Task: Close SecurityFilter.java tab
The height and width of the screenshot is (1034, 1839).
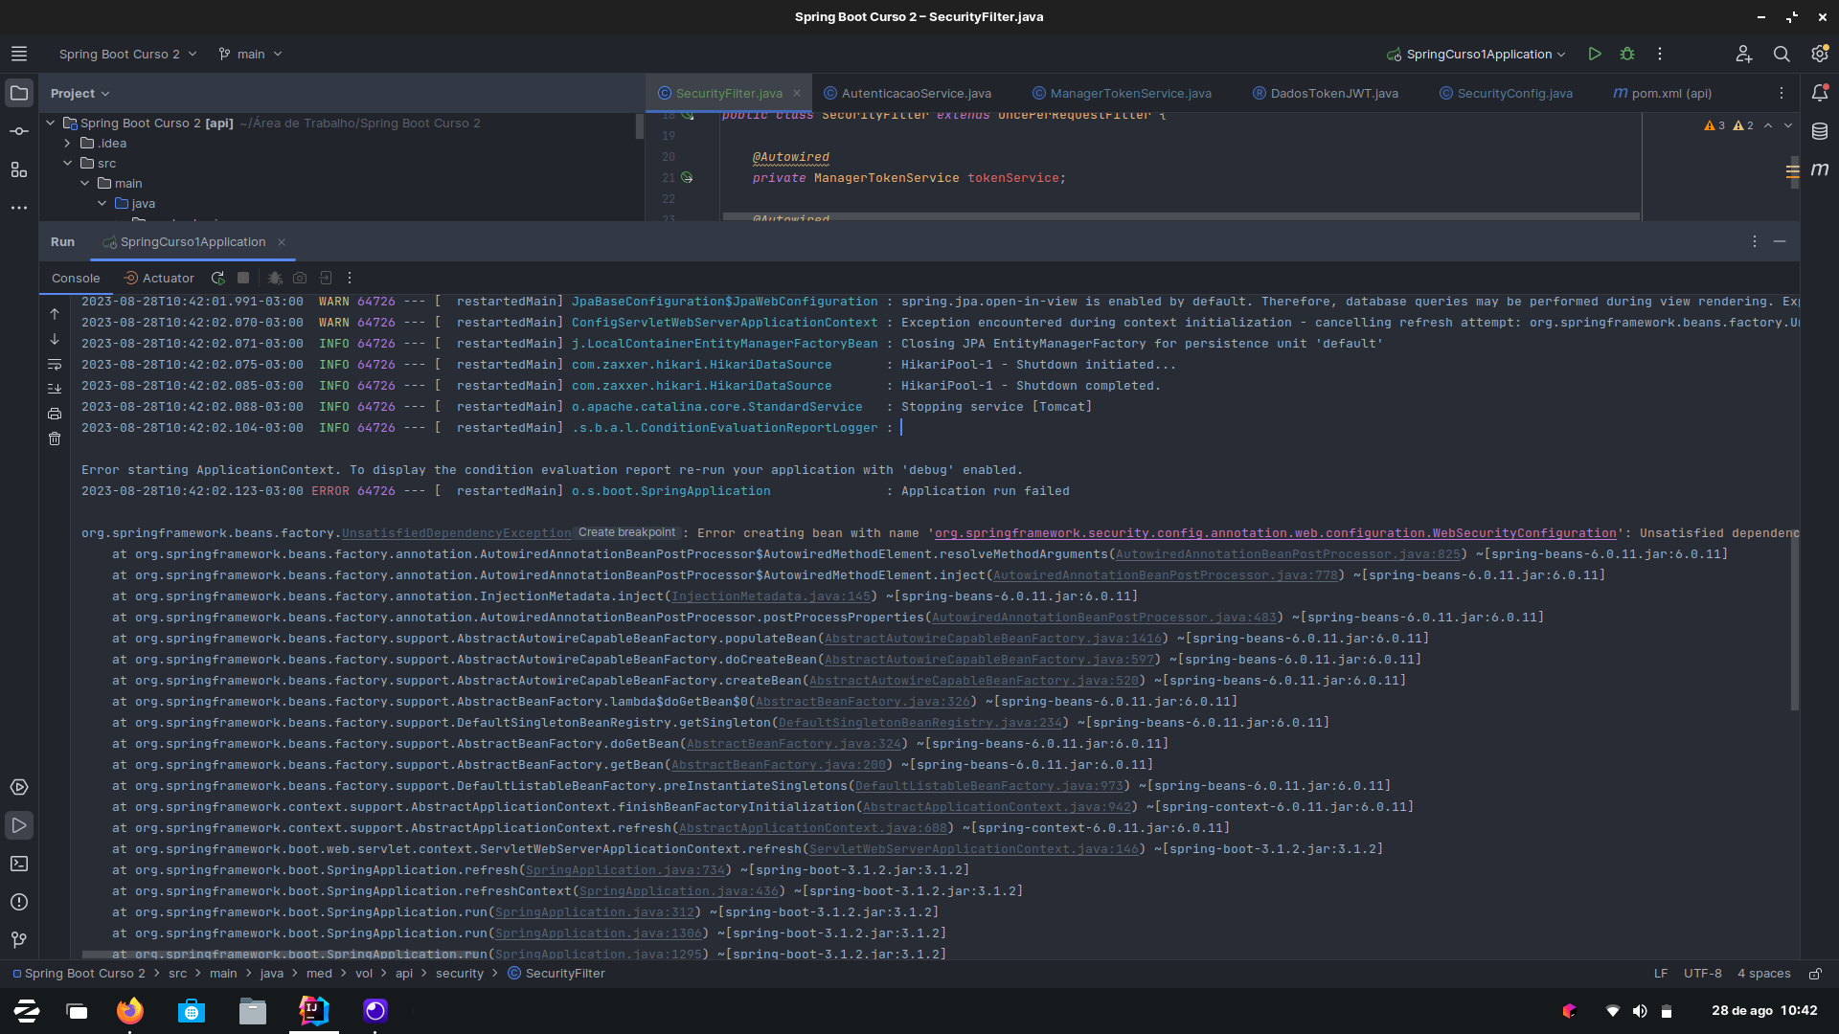Action: click(797, 94)
